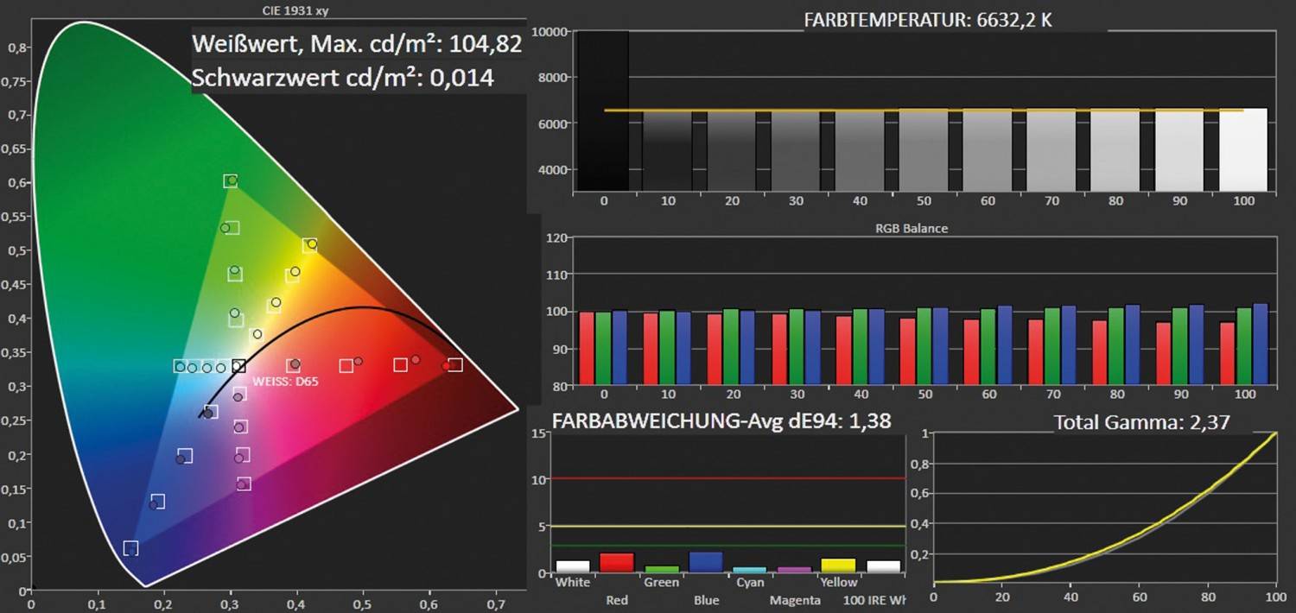Click the red bar at 100 in the RGB Balance chart
The width and height of the screenshot is (1296, 613).
[1229, 353]
